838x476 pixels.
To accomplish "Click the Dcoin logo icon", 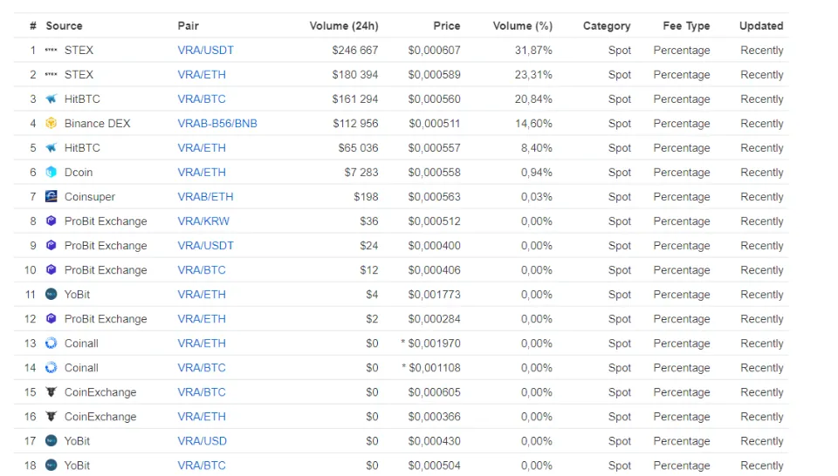I will point(51,173).
